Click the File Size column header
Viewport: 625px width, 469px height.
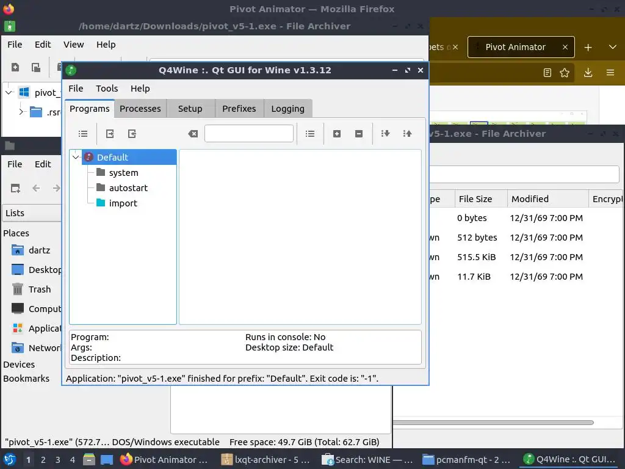coord(481,199)
